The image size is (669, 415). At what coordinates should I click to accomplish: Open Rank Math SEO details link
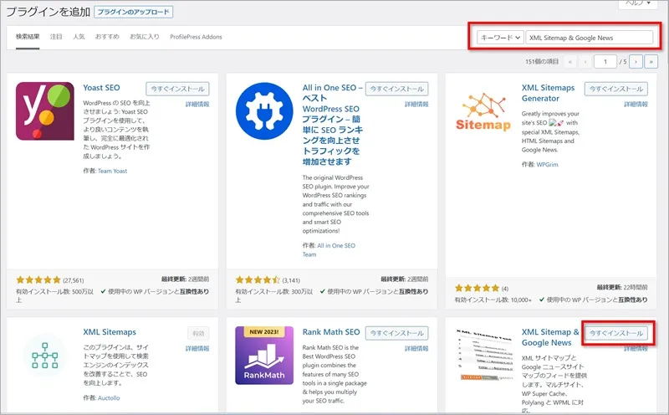pos(416,348)
